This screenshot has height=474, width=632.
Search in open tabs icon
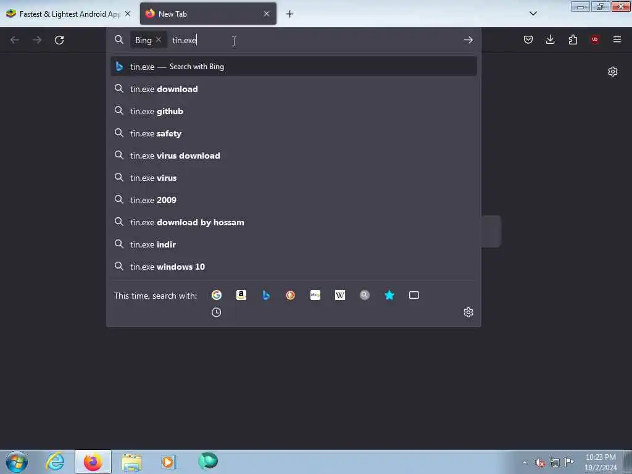(x=414, y=295)
